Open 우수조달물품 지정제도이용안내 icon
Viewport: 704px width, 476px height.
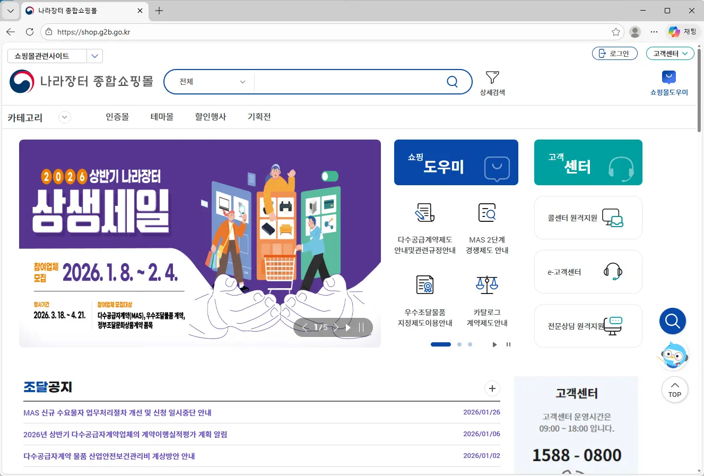pos(425,285)
